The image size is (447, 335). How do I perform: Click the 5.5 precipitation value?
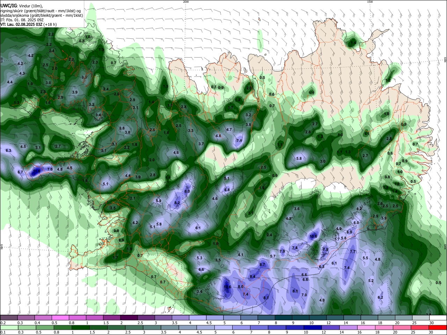point(365,258)
